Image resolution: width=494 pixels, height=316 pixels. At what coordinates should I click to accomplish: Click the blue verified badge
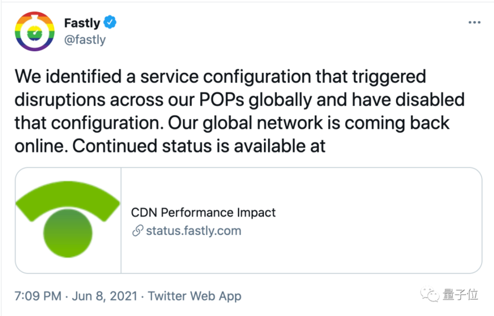111,23
